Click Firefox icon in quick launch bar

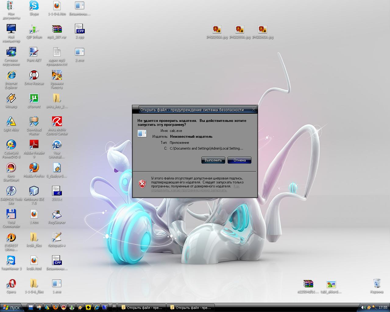point(55,307)
